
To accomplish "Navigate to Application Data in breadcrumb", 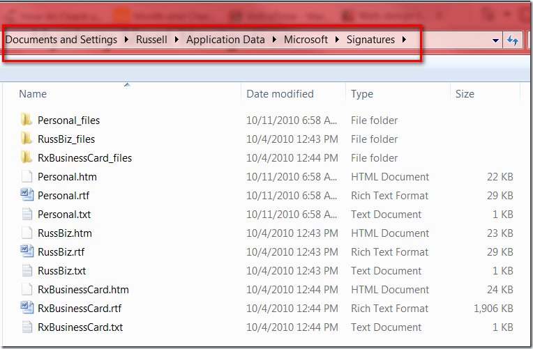I will coord(225,40).
